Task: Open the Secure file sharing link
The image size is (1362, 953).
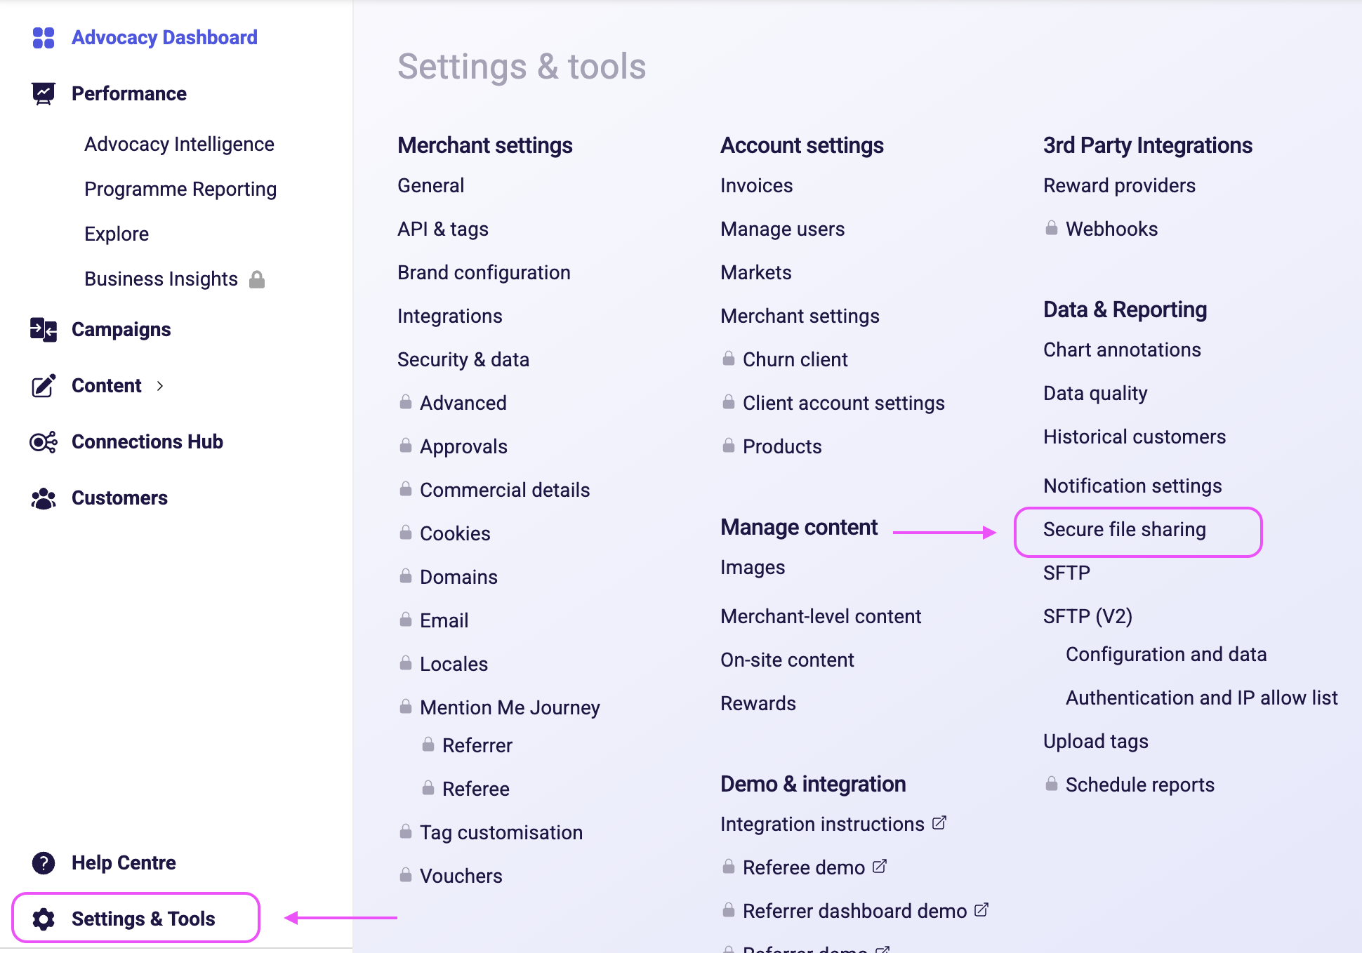Action: (x=1124, y=530)
